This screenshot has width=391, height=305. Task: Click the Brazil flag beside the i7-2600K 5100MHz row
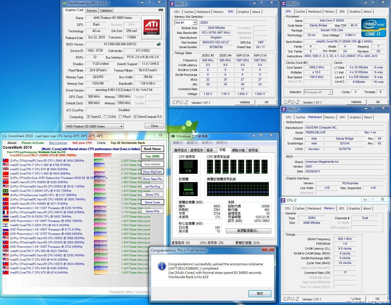tap(6, 191)
